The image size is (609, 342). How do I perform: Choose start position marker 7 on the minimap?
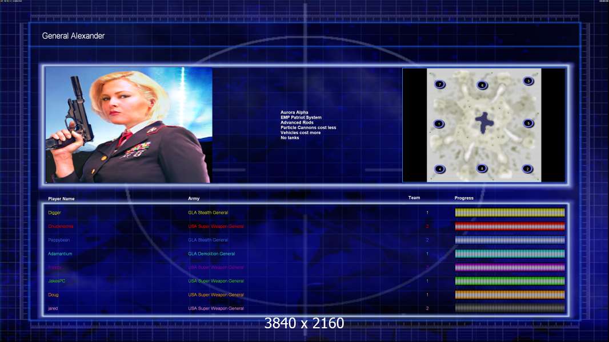pyautogui.click(x=440, y=84)
